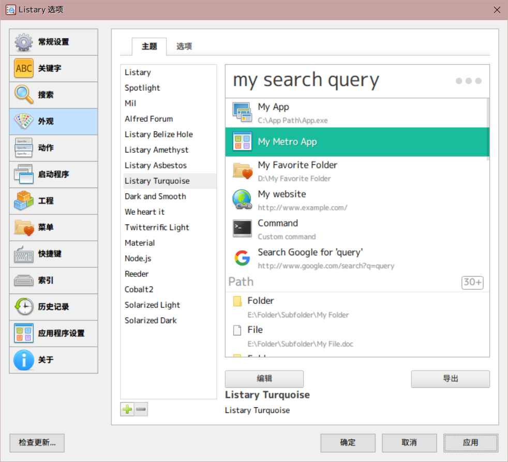The height and width of the screenshot is (462, 508).
Task: Click the 编辑 button
Action: point(264,379)
